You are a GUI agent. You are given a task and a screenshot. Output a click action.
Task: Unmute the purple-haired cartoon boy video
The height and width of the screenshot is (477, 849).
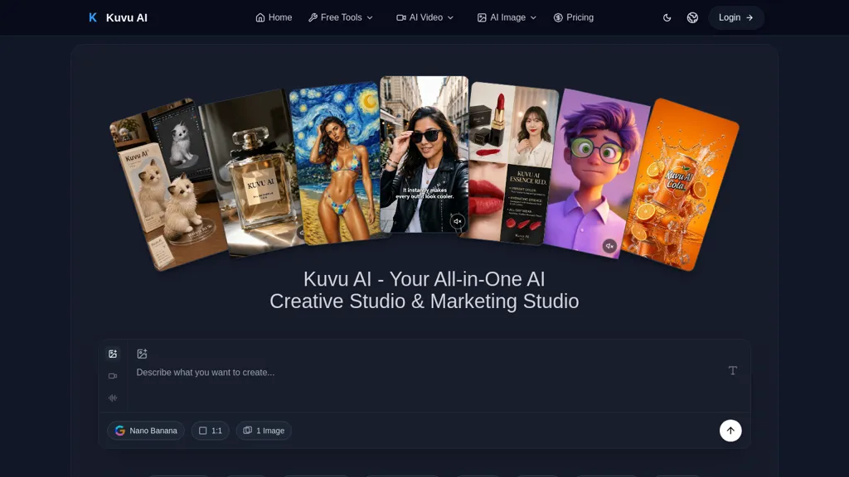click(x=609, y=246)
